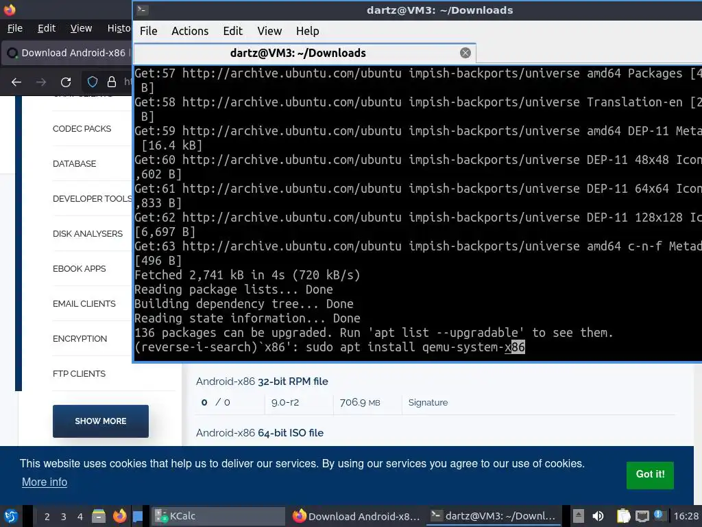This screenshot has width=702, height=527.
Task: Open the volume speaker tray icon
Action: (x=598, y=516)
